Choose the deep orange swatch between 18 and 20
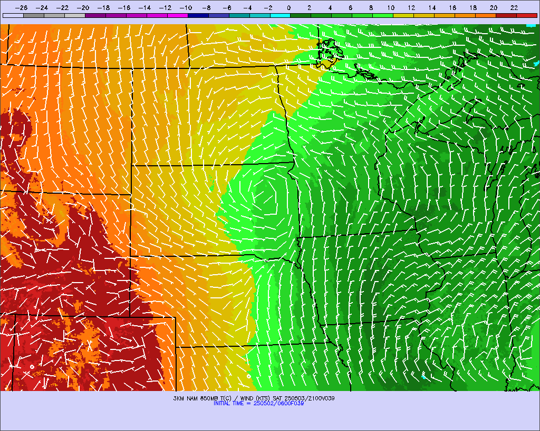The image size is (540, 431). [486, 15]
